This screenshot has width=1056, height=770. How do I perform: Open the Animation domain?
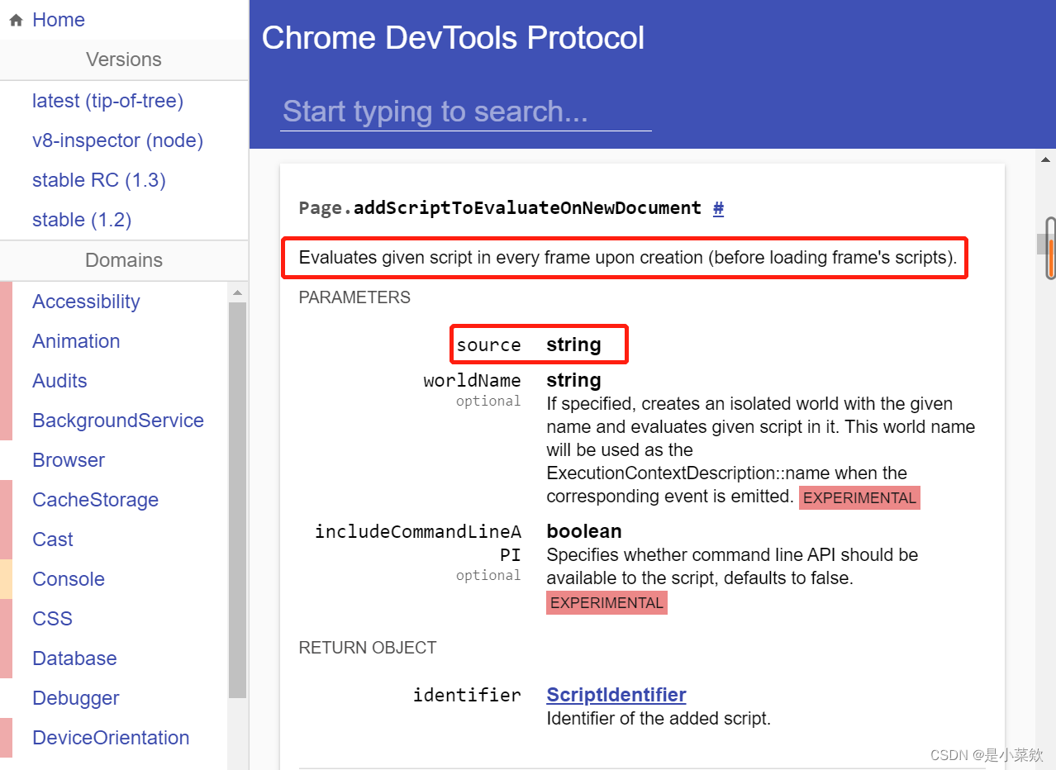(x=76, y=341)
